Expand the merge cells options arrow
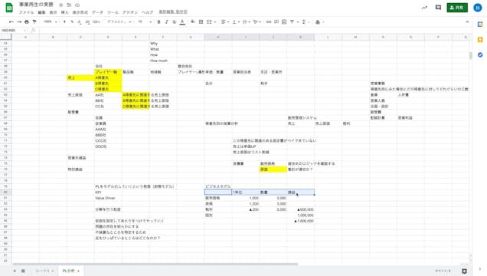The height and width of the screenshot is (276, 487). (x=215, y=22)
